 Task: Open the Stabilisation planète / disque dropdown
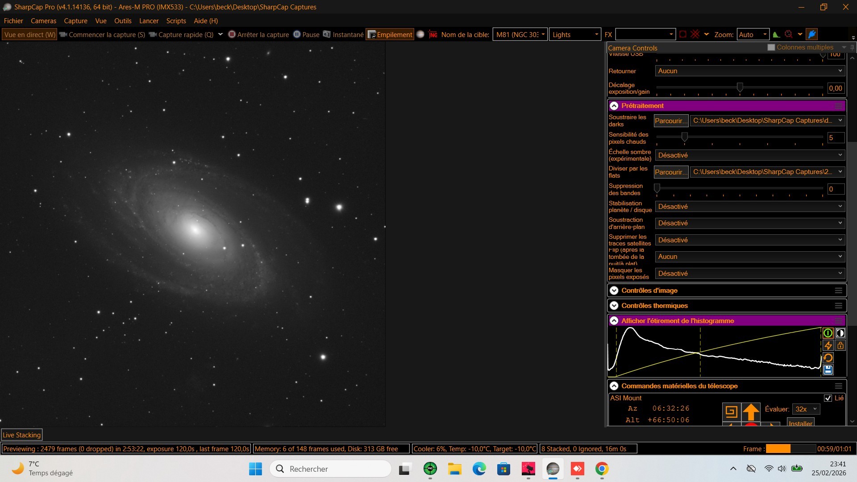click(x=750, y=207)
